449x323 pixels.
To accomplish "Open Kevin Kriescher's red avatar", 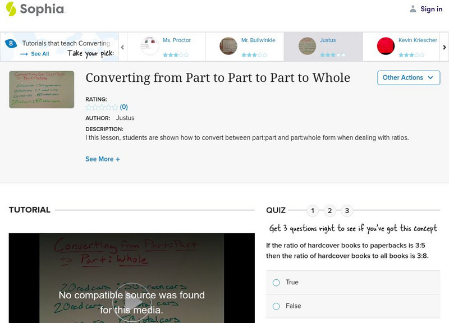I will coord(386,46).
